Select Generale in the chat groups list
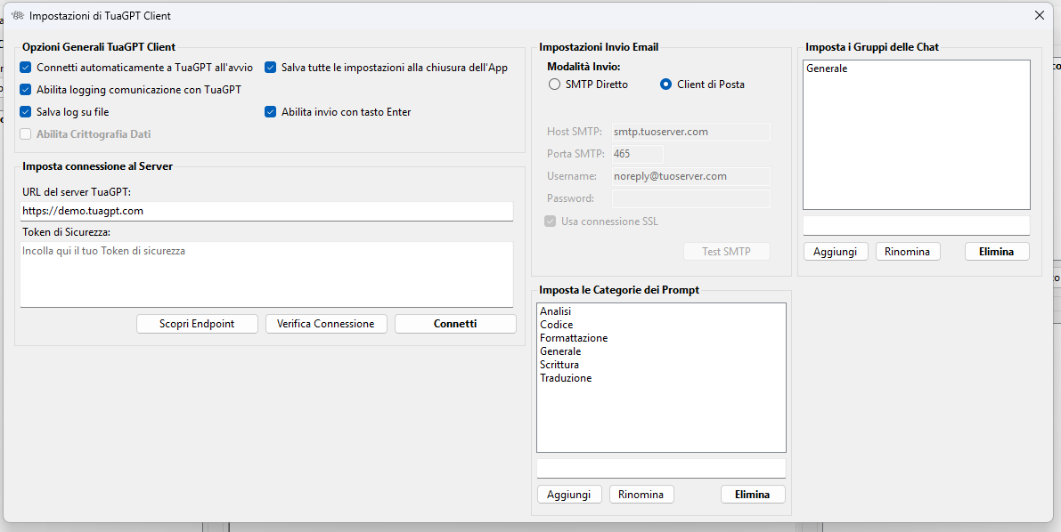Screen dimensions: 1061x532 tap(827, 69)
